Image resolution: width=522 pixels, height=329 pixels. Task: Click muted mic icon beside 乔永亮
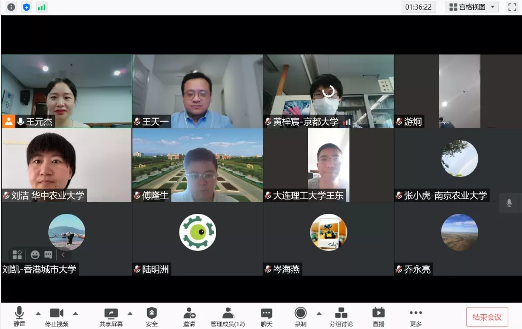point(399,270)
